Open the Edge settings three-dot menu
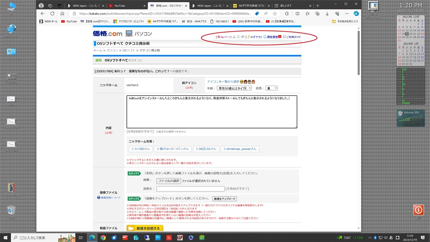 coord(347,13)
